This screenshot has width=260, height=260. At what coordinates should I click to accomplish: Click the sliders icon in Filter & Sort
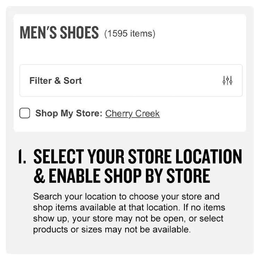(x=227, y=80)
